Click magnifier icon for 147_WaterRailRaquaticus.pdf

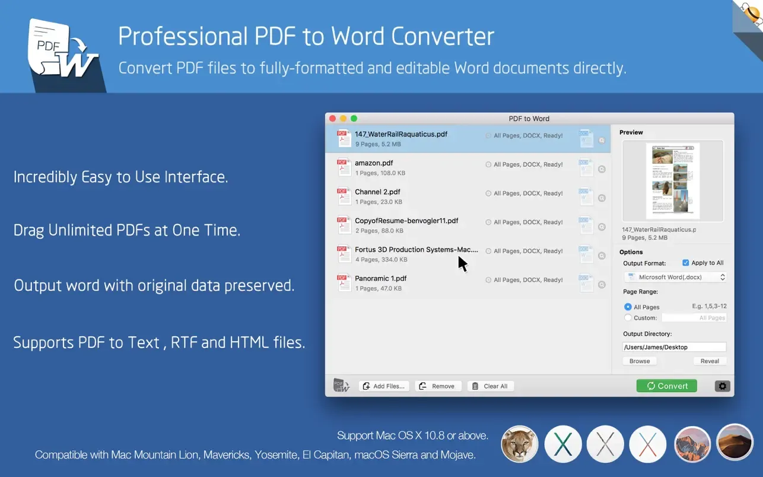point(602,141)
